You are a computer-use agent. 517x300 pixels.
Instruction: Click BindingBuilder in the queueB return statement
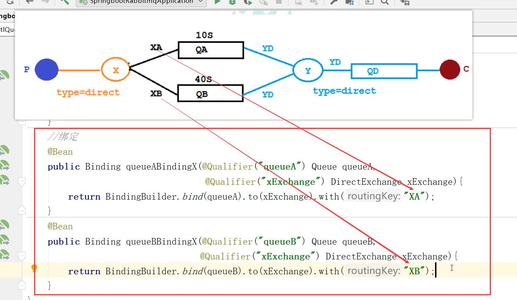pyautogui.click(x=141, y=271)
